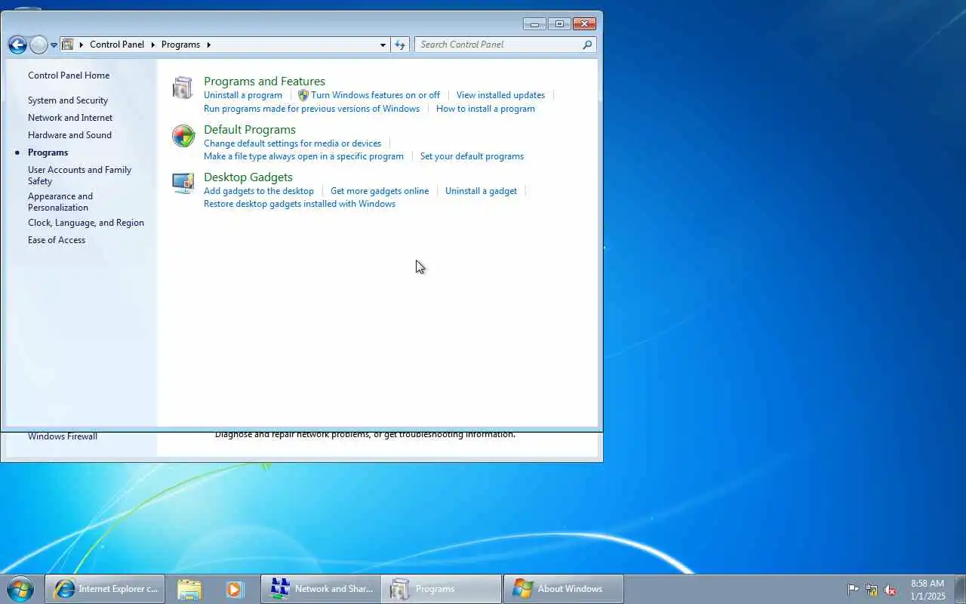This screenshot has height=604, width=966.
Task: Click Change default settings for media or devices
Action: tap(292, 143)
